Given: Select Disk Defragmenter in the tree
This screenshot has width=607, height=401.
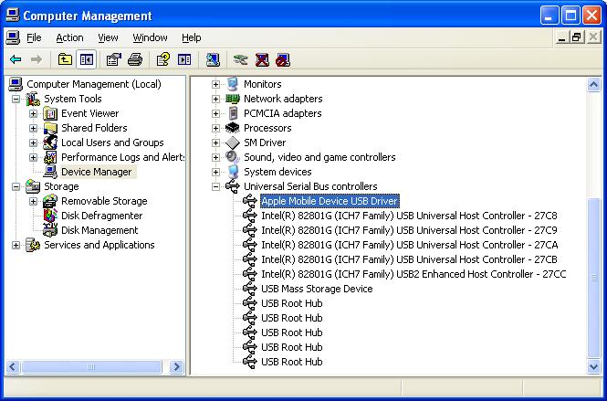Looking at the screenshot, I should (102, 216).
